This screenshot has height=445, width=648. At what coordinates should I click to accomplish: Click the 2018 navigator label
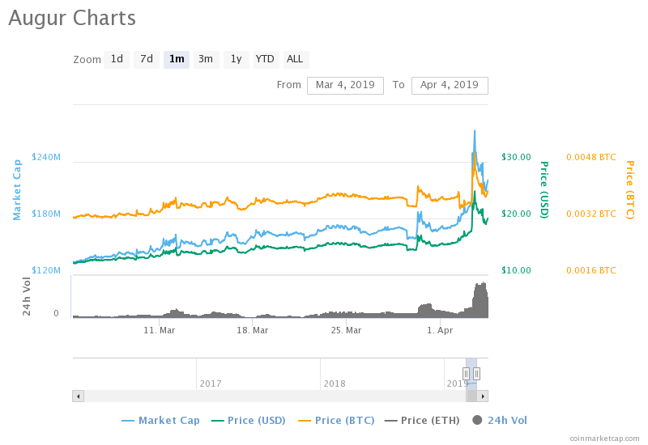(x=335, y=384)
